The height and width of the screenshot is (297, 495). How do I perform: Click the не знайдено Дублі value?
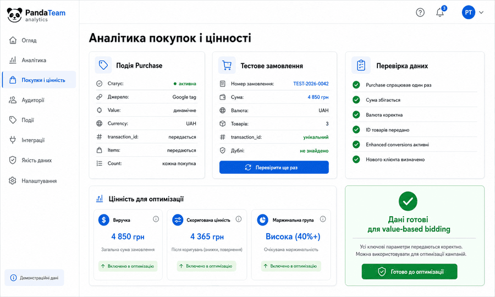point(314,151)
